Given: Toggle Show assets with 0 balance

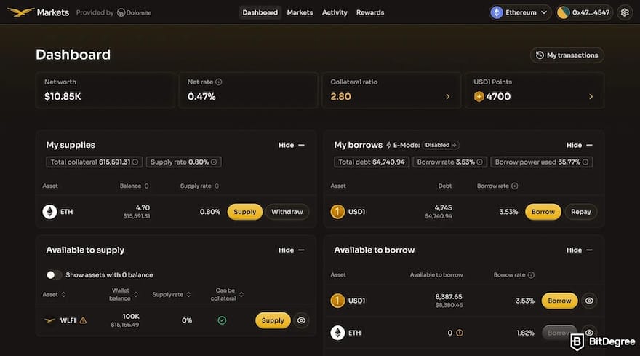Looking at the screenshot, I should point(54,275).
